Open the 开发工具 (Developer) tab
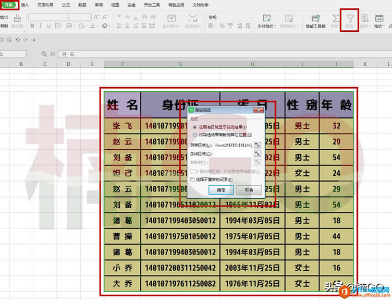392x301 pixels. pos(152,5)
